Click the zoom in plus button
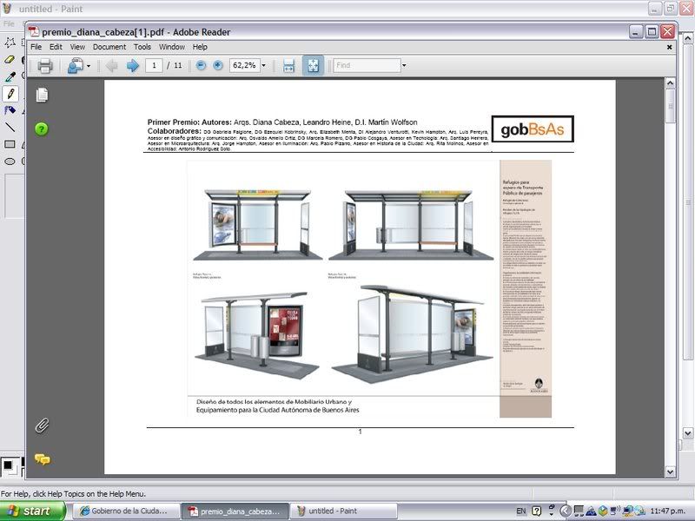The width and height of the screenshot is (695, 521). pyautogui.click(x=218, y=66)
